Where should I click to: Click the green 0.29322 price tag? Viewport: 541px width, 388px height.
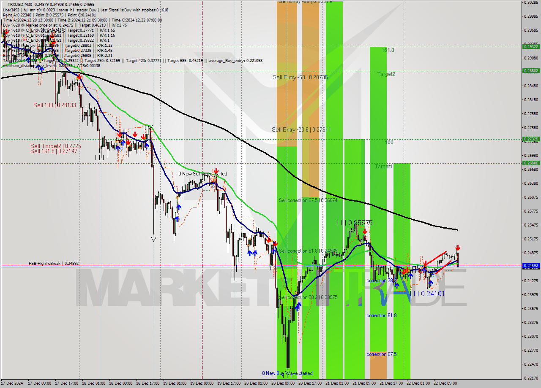(531, 47)
